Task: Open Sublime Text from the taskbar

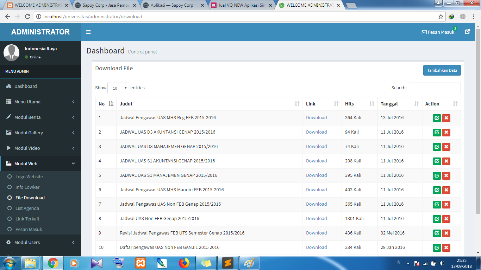Action: coord(227,263)
